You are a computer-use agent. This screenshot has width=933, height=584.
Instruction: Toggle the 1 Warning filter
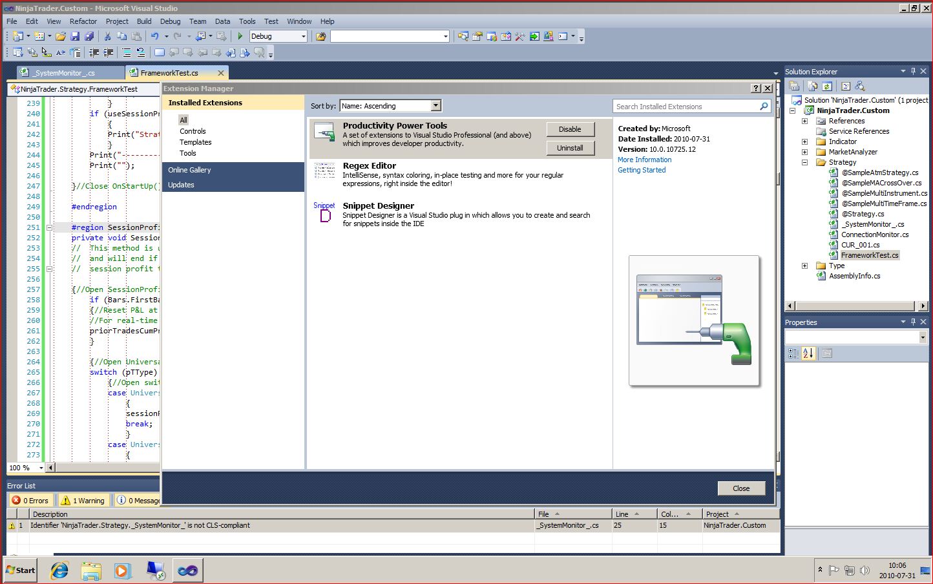[83, 500]
